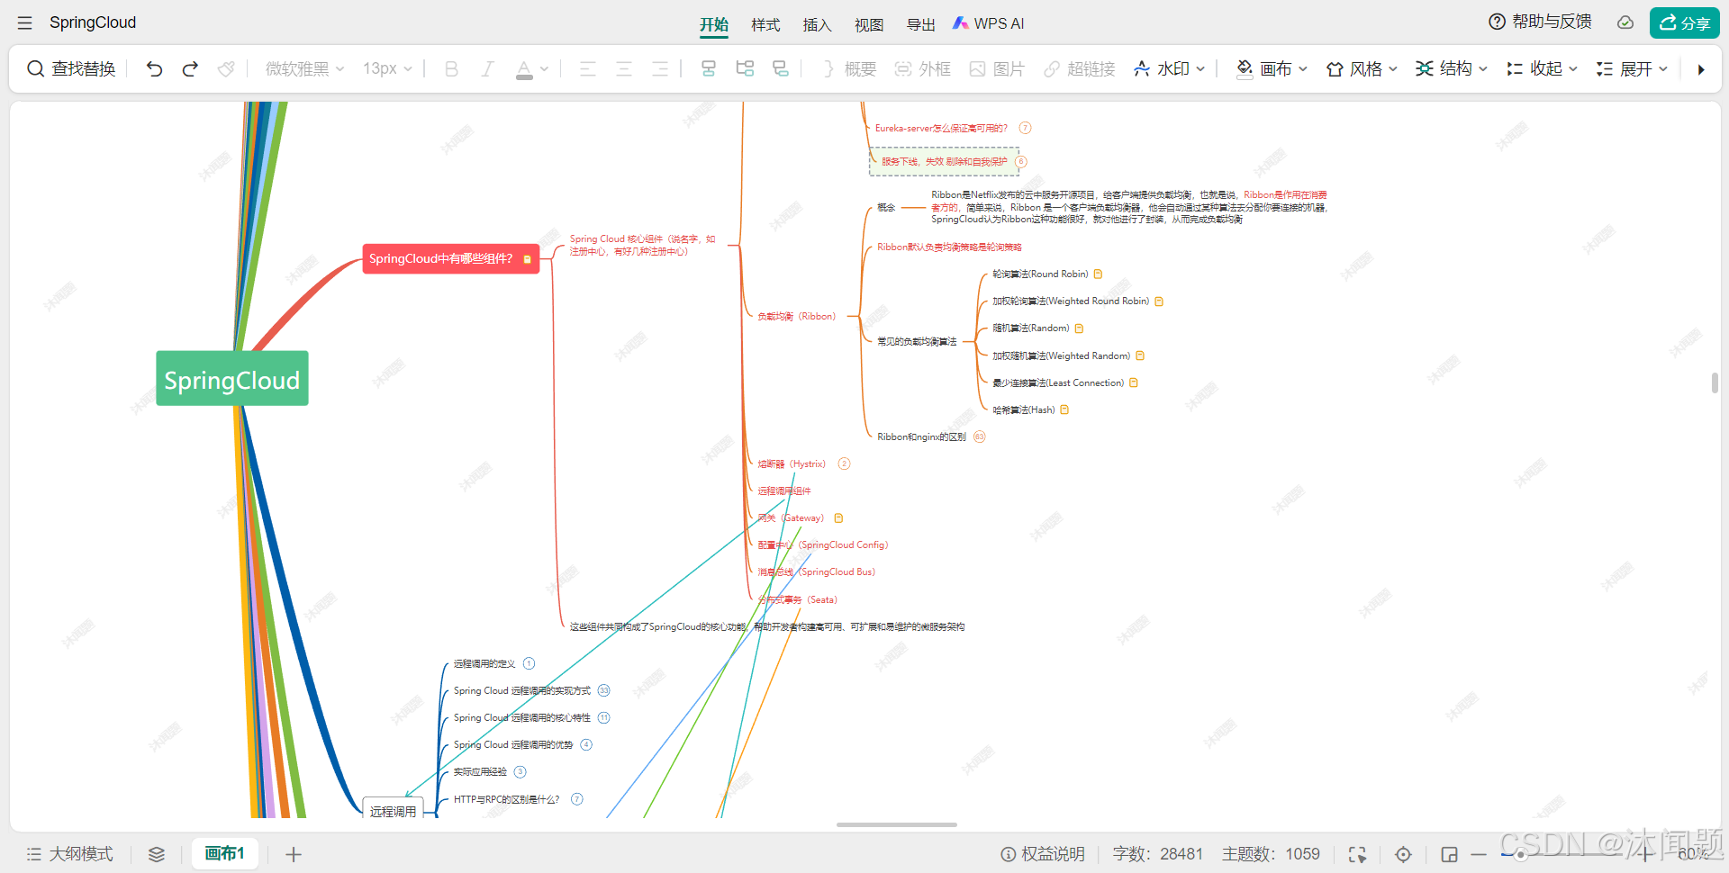Click the cloud sync status icon
This screenshot has width=1729, height=873.
(1625, 22)
